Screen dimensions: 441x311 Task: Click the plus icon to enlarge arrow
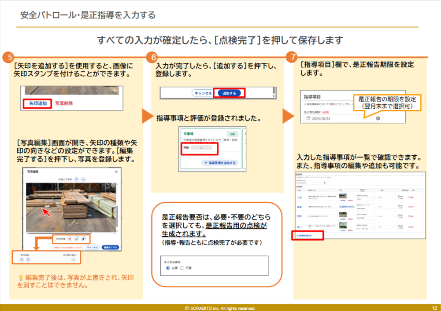pos(73,260)
